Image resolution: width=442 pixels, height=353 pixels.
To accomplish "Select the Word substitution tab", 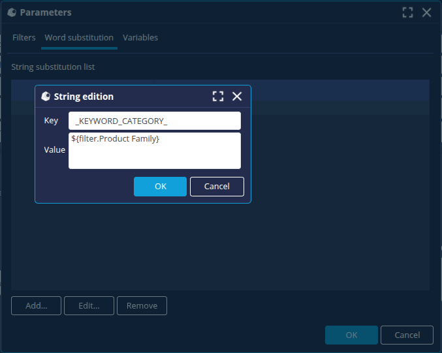I will pos(79,38).
